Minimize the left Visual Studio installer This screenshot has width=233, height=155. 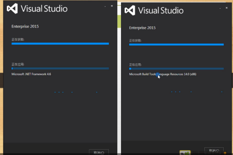point(105,6)
